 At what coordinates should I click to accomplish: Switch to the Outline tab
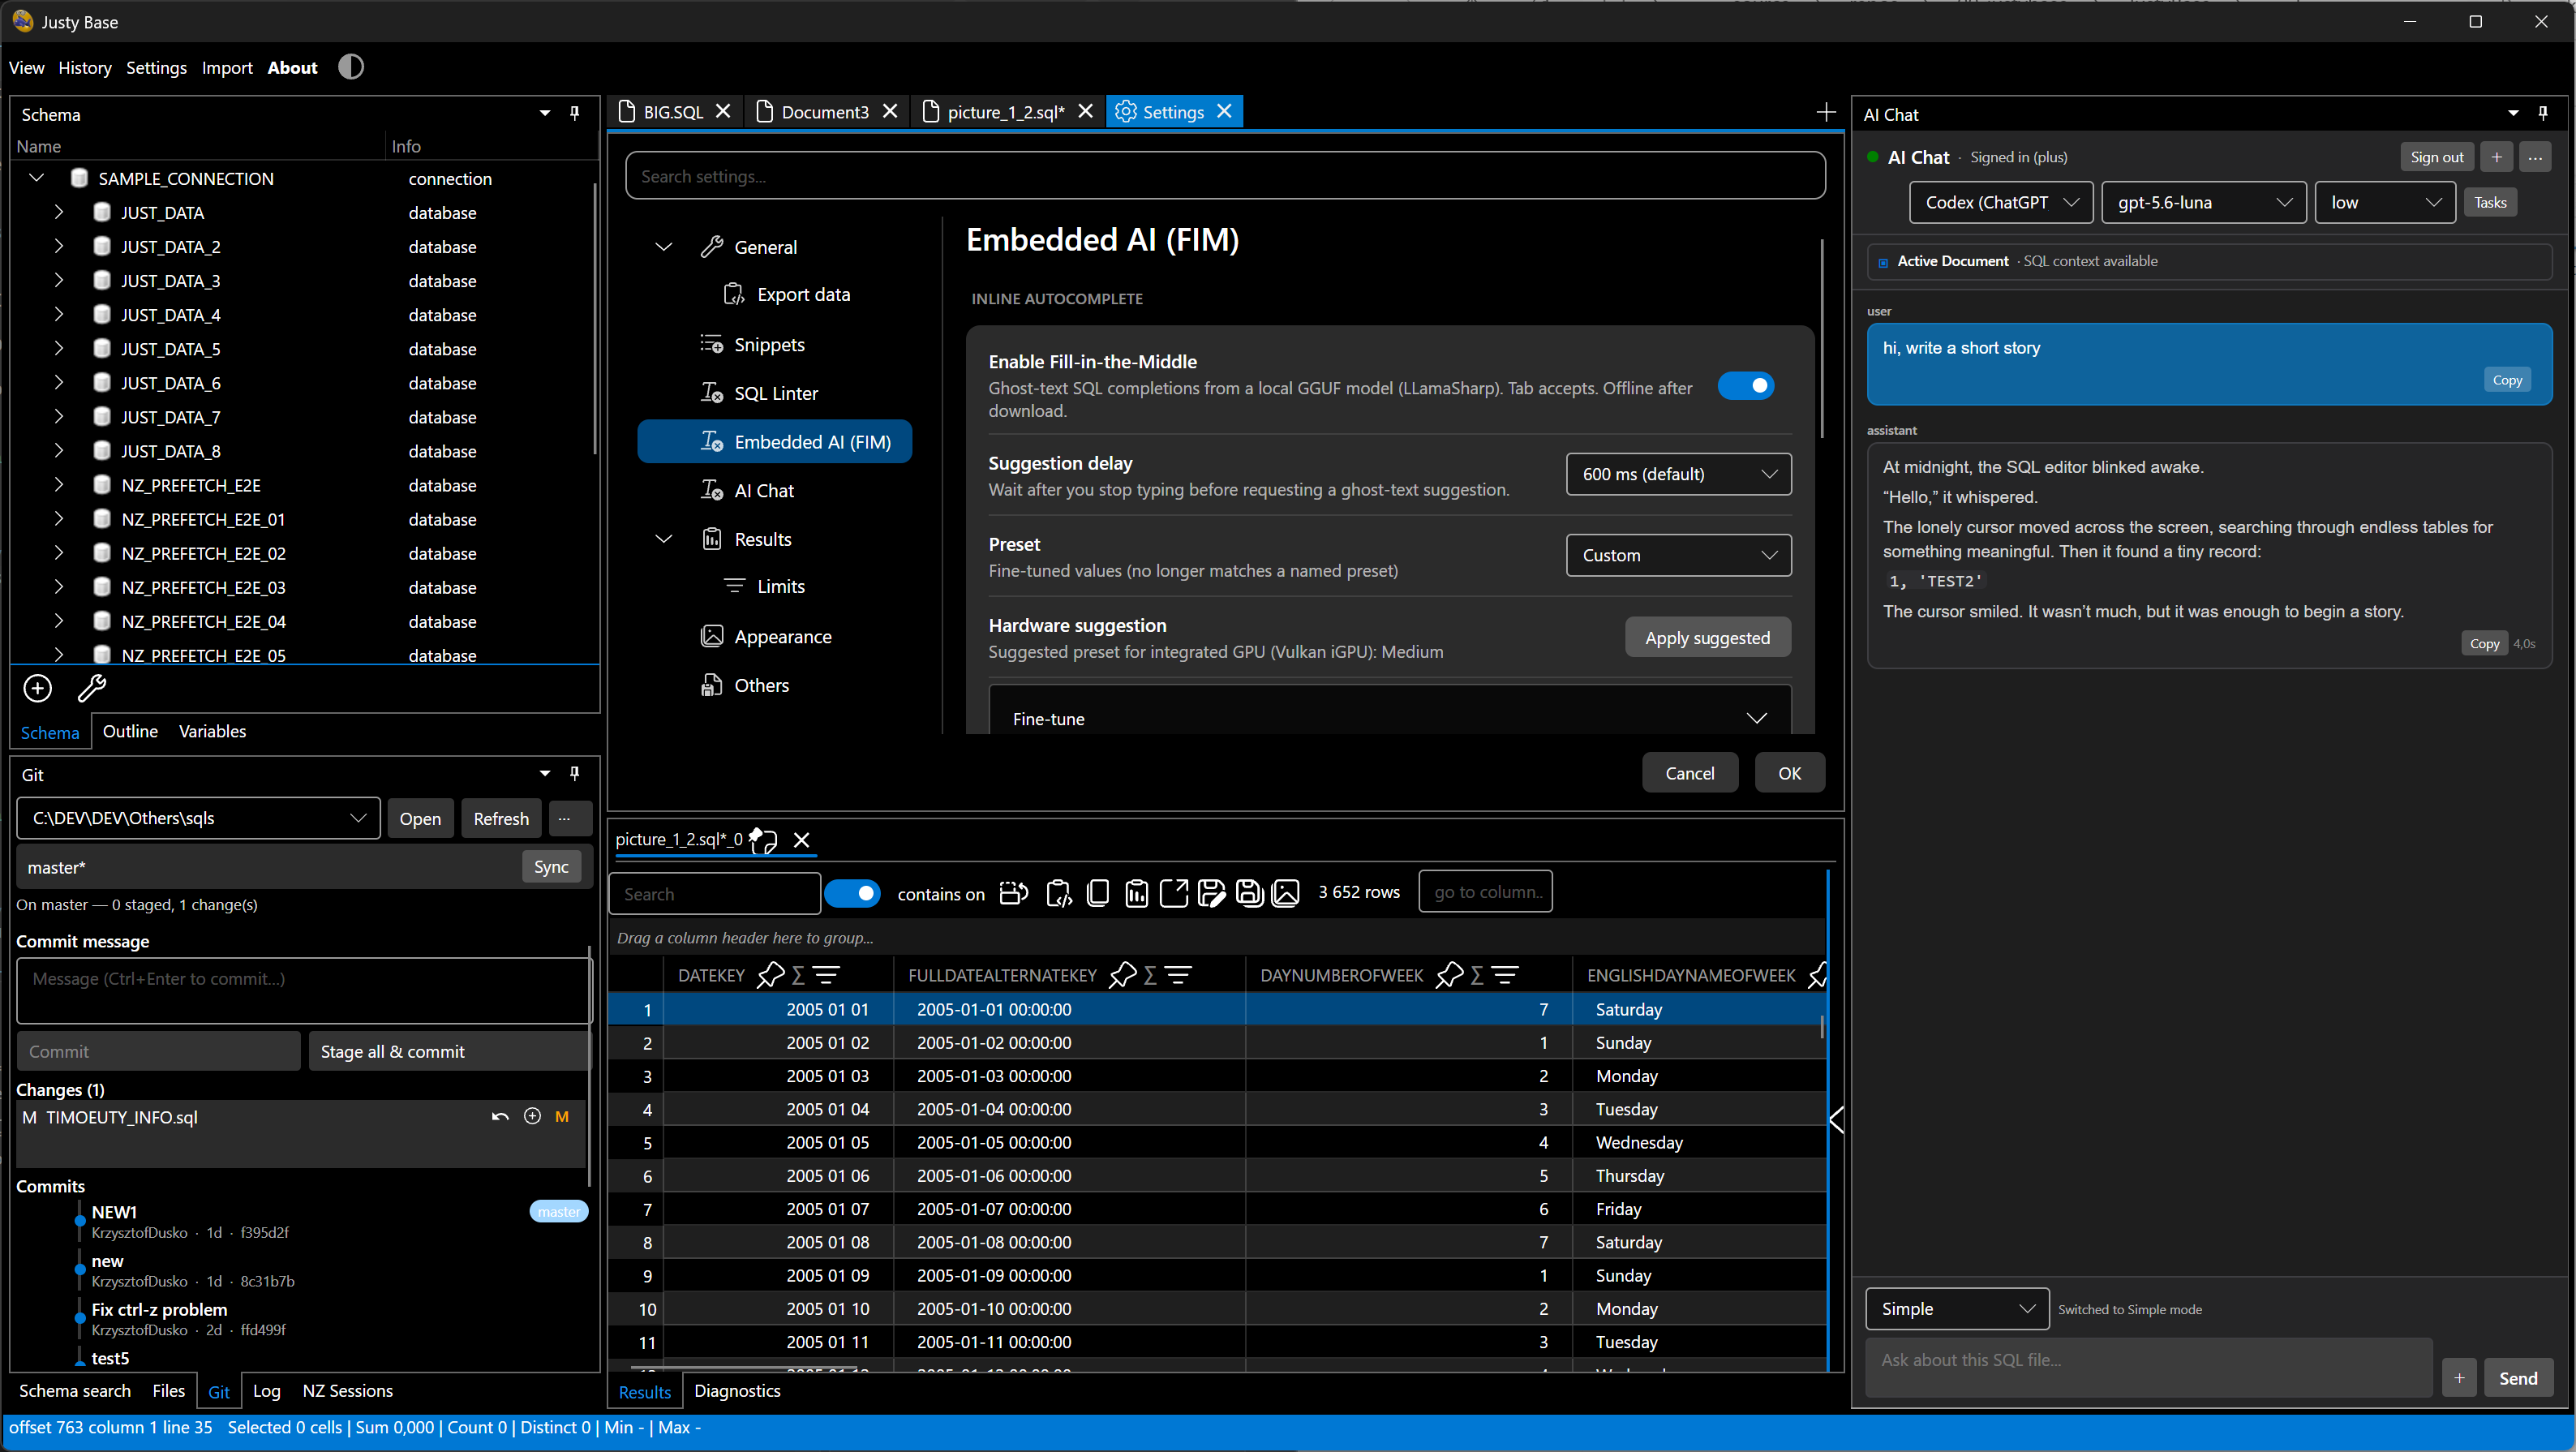[x=130, y=731]
